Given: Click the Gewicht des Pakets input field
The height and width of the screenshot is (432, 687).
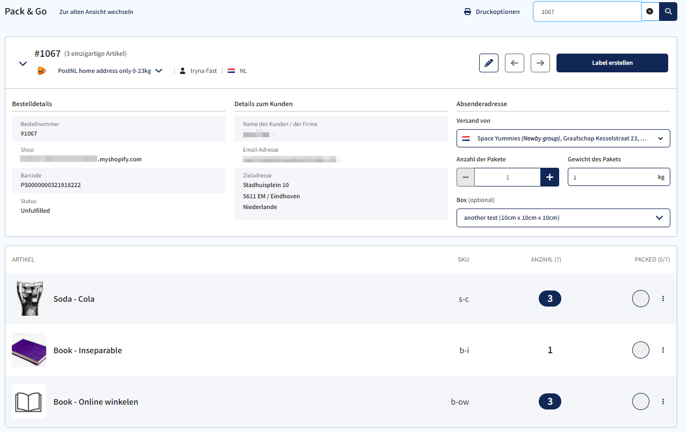Looking at the screenshot, I should coord(612,177).
